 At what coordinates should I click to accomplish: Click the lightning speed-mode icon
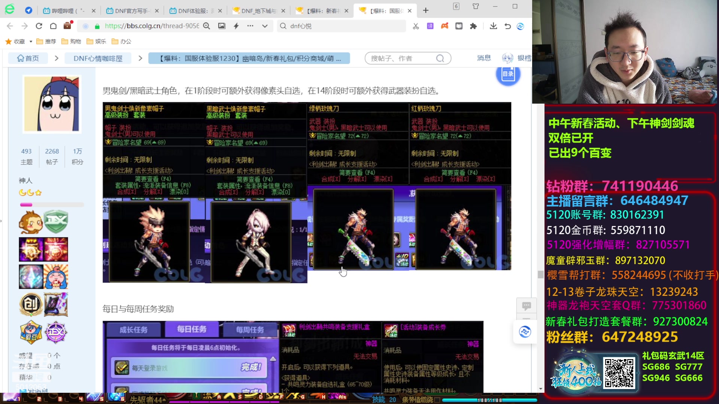point(236,26)
